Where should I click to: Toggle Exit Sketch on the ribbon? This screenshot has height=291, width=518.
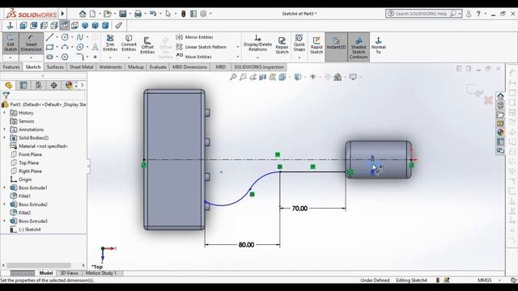[x=11, y=43]
